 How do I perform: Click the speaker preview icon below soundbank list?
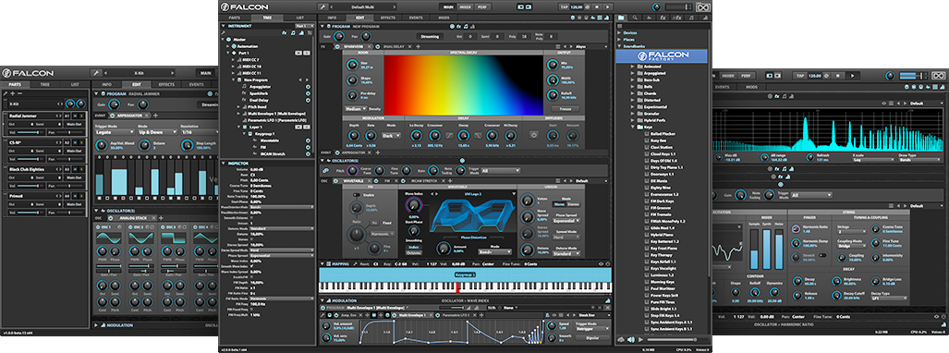click(x=632, y=340)
